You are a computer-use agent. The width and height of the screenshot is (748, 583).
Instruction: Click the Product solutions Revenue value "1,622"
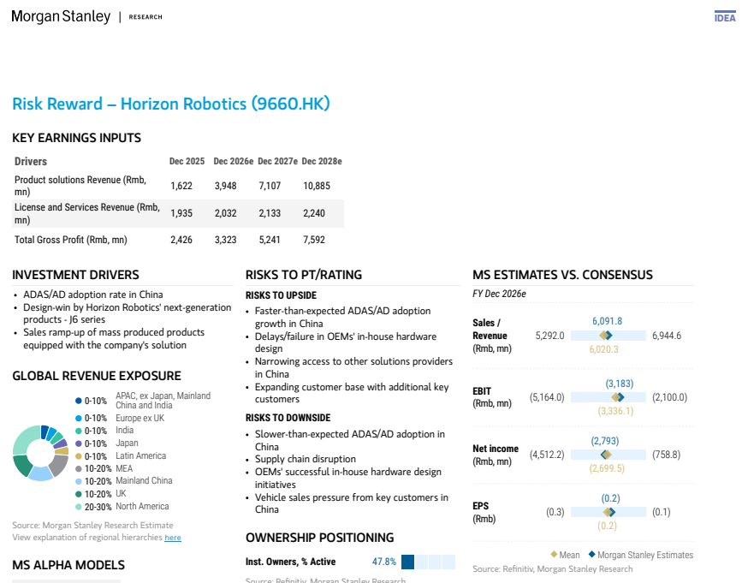pyautogui.click(x=181, y=186)
